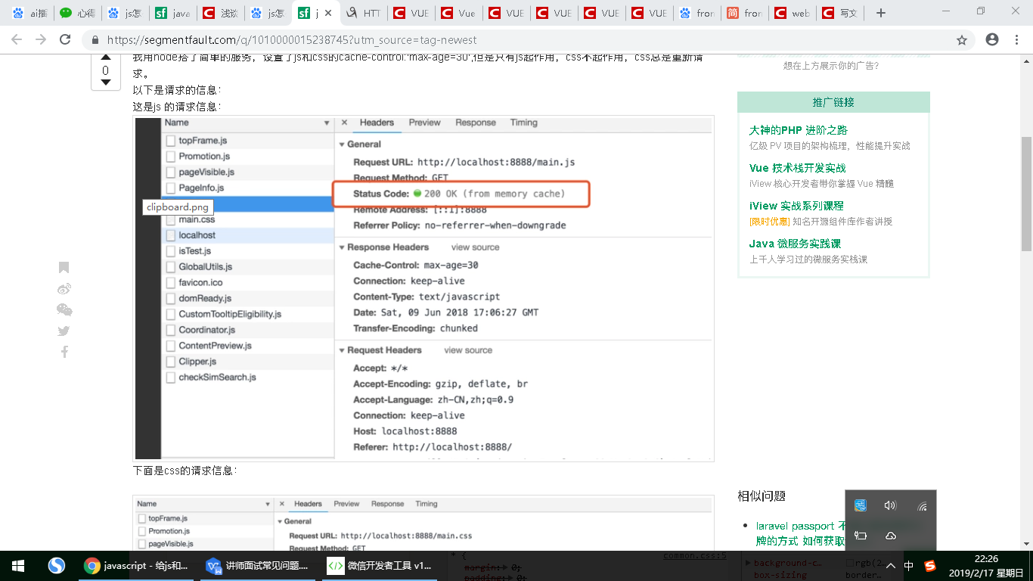Switch to the Preview tab
Viewport: 1033px width, 581px height.
[424, 123]
